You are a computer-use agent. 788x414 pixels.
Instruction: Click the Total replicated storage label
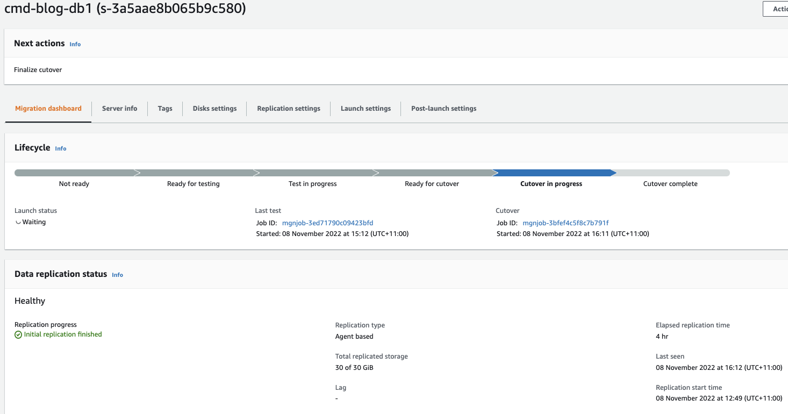pos(371,356)
